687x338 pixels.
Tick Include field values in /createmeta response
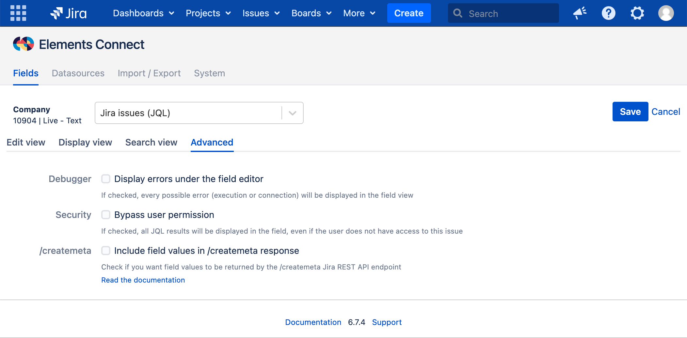106,251
